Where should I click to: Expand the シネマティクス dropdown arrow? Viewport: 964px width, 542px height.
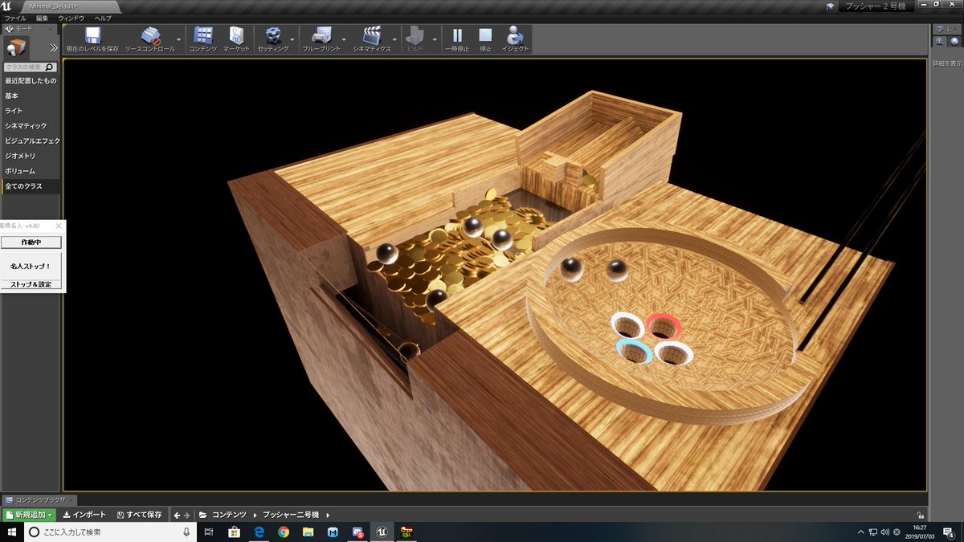[394, 39]
